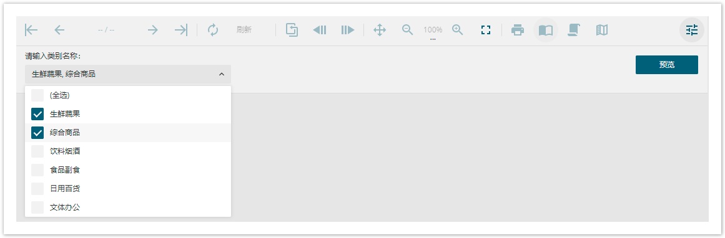The height and width of the screenshot is (238, 725).
Task: Check the (全选) select-all checkbox
Action: click(x=37, y=95)
